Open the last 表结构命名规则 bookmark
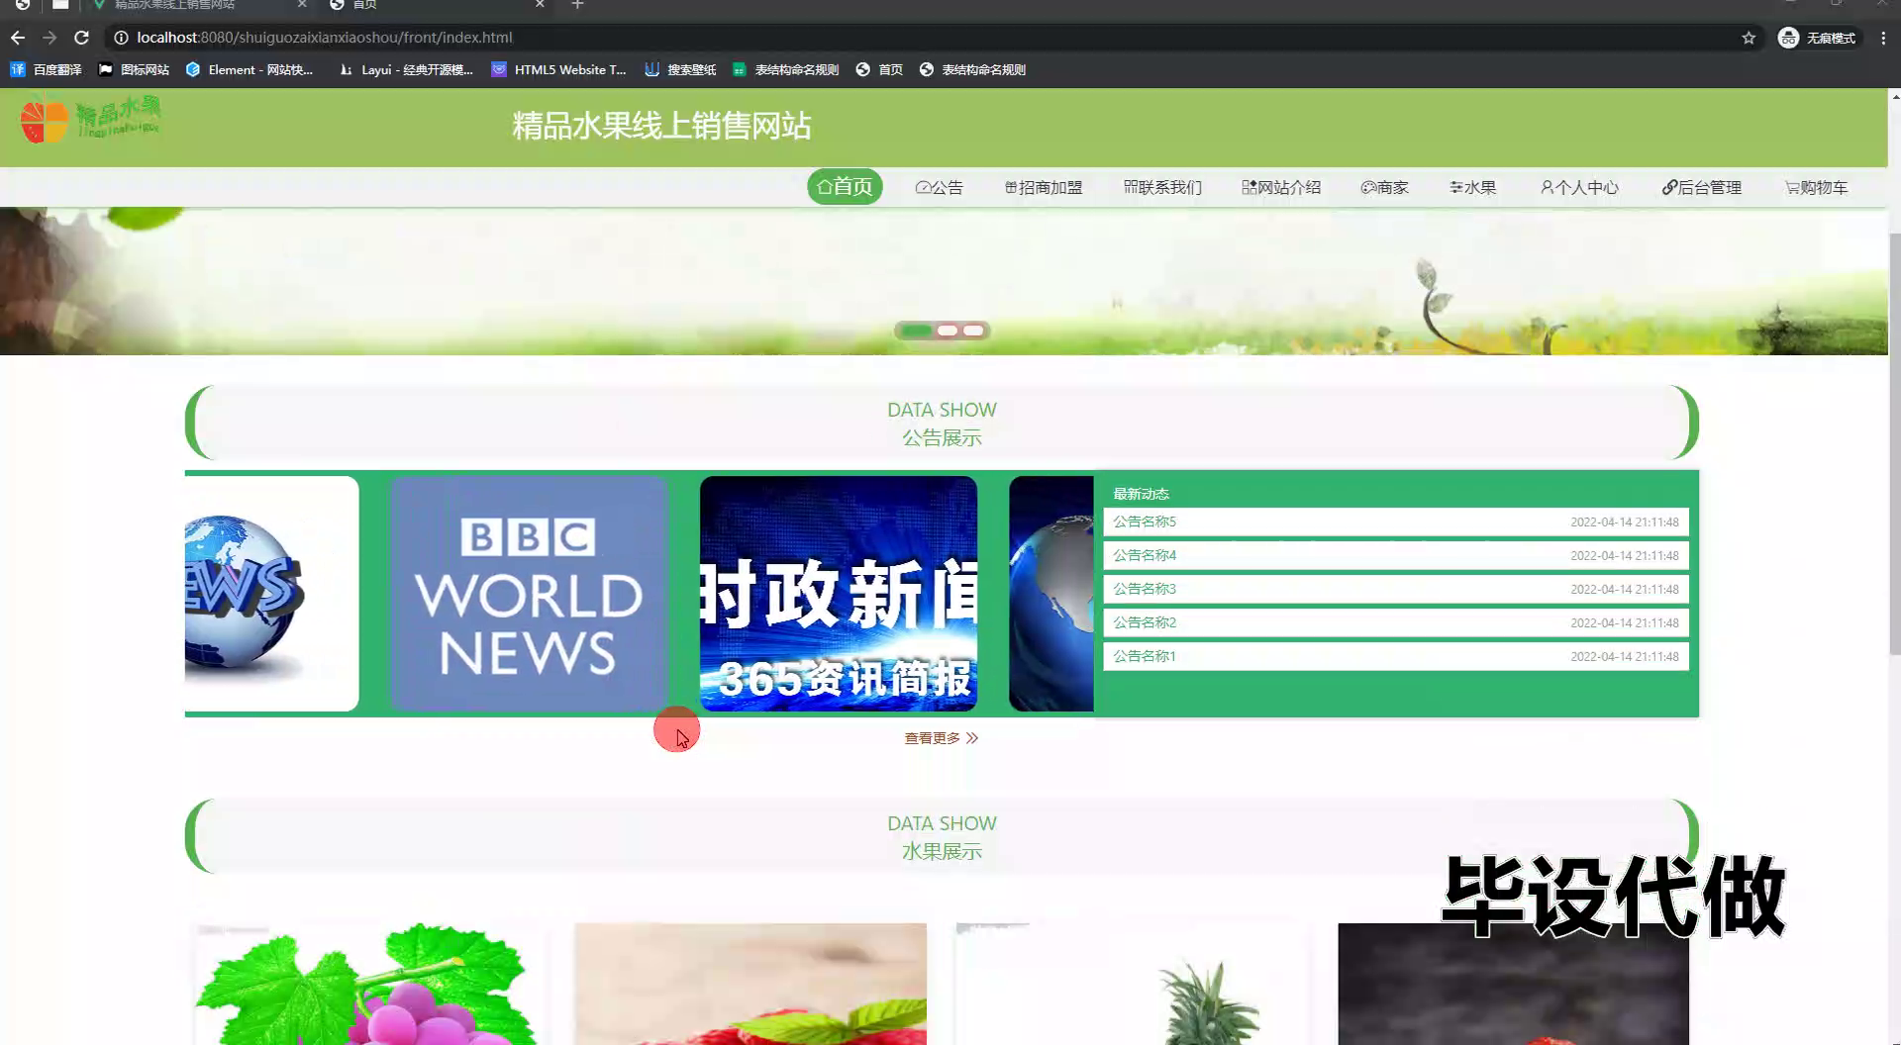The width and height of the screenshot is (1901, 1045). coord(972,69)
